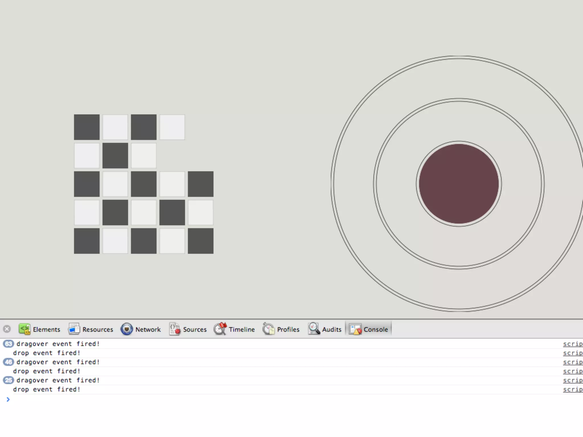Open the Audits magnifier icon
This screenshot has width=583, height=437.
[x=314, y=329]
